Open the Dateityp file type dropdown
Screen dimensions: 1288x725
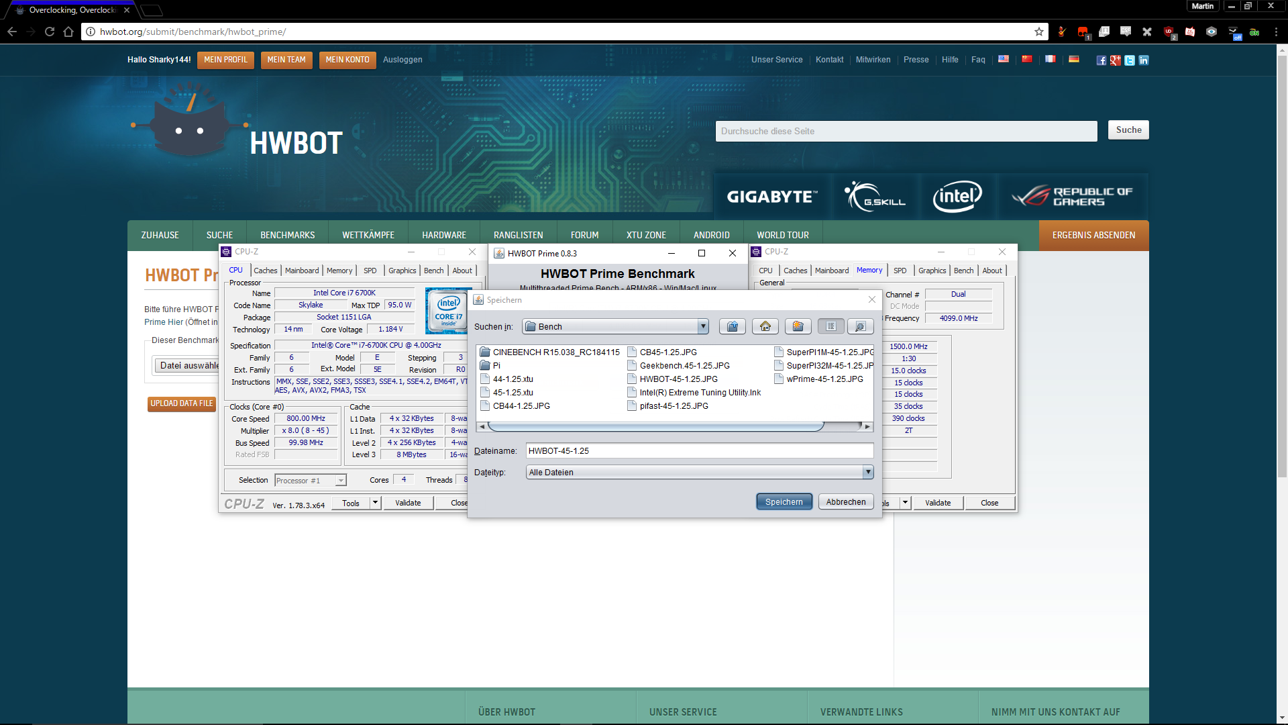point(868,472)
